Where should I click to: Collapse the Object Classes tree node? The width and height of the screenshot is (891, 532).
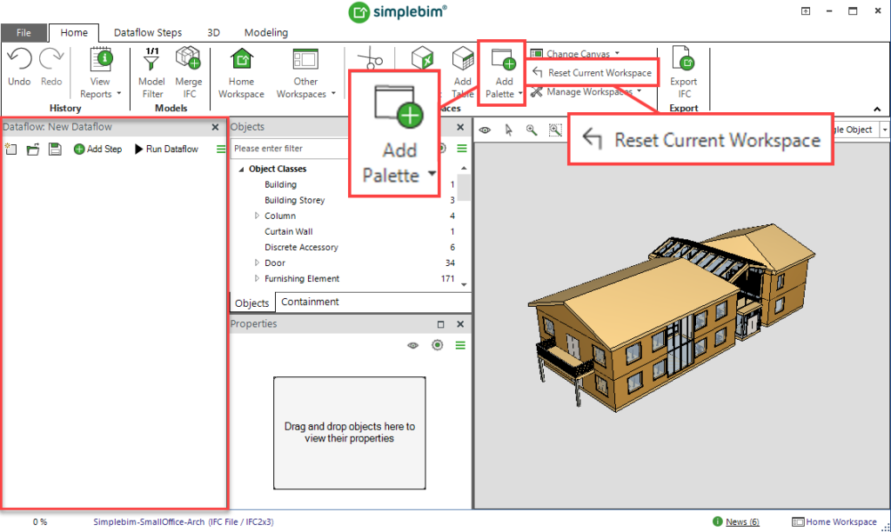pyautogui.click(x=242, y=170)
